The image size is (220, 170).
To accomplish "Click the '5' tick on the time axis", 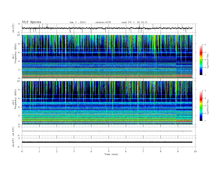I will (x=109, y=151).
